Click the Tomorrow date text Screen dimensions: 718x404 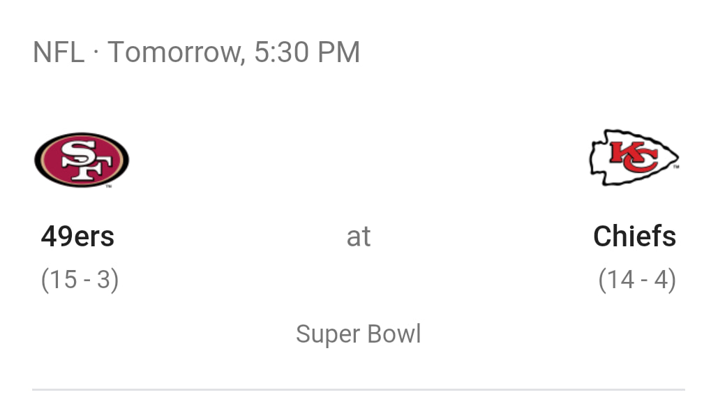tap(177, 52)
